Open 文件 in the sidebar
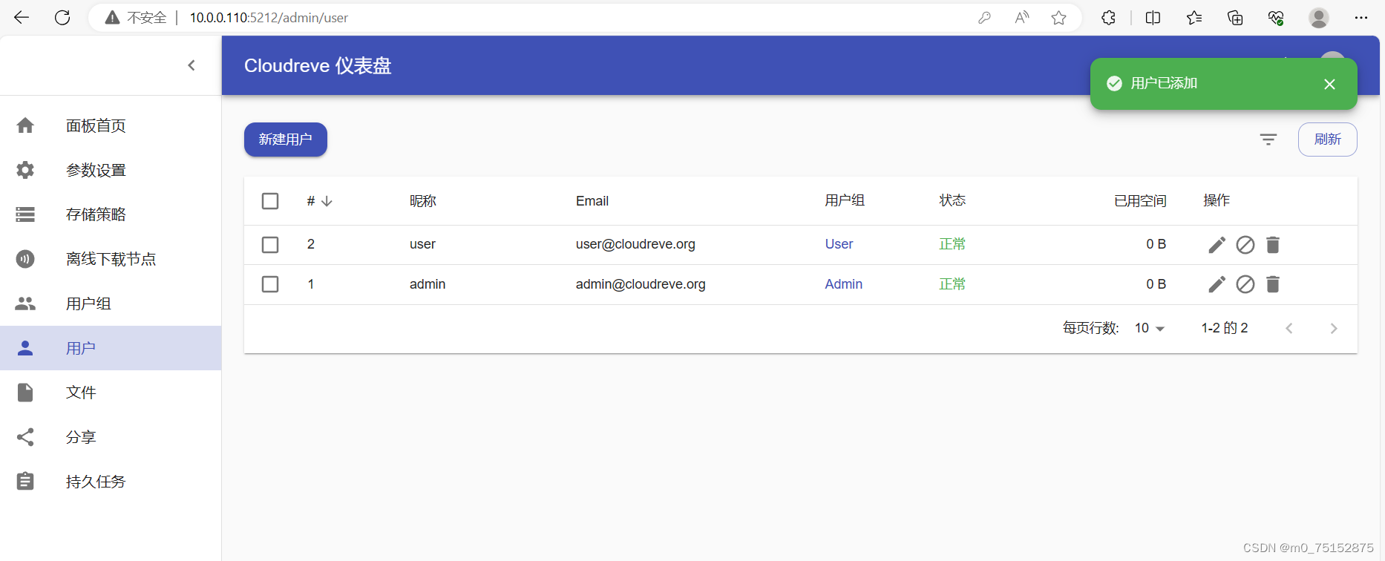The height and width of the screenshot is (561, 1385). click(x=111, y=393)
